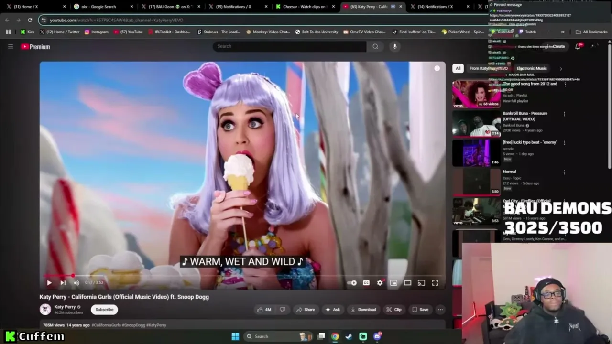The width and height of the screenshot is (612, 344).
Task: Select the All filter chip
Action: (458, 68)
